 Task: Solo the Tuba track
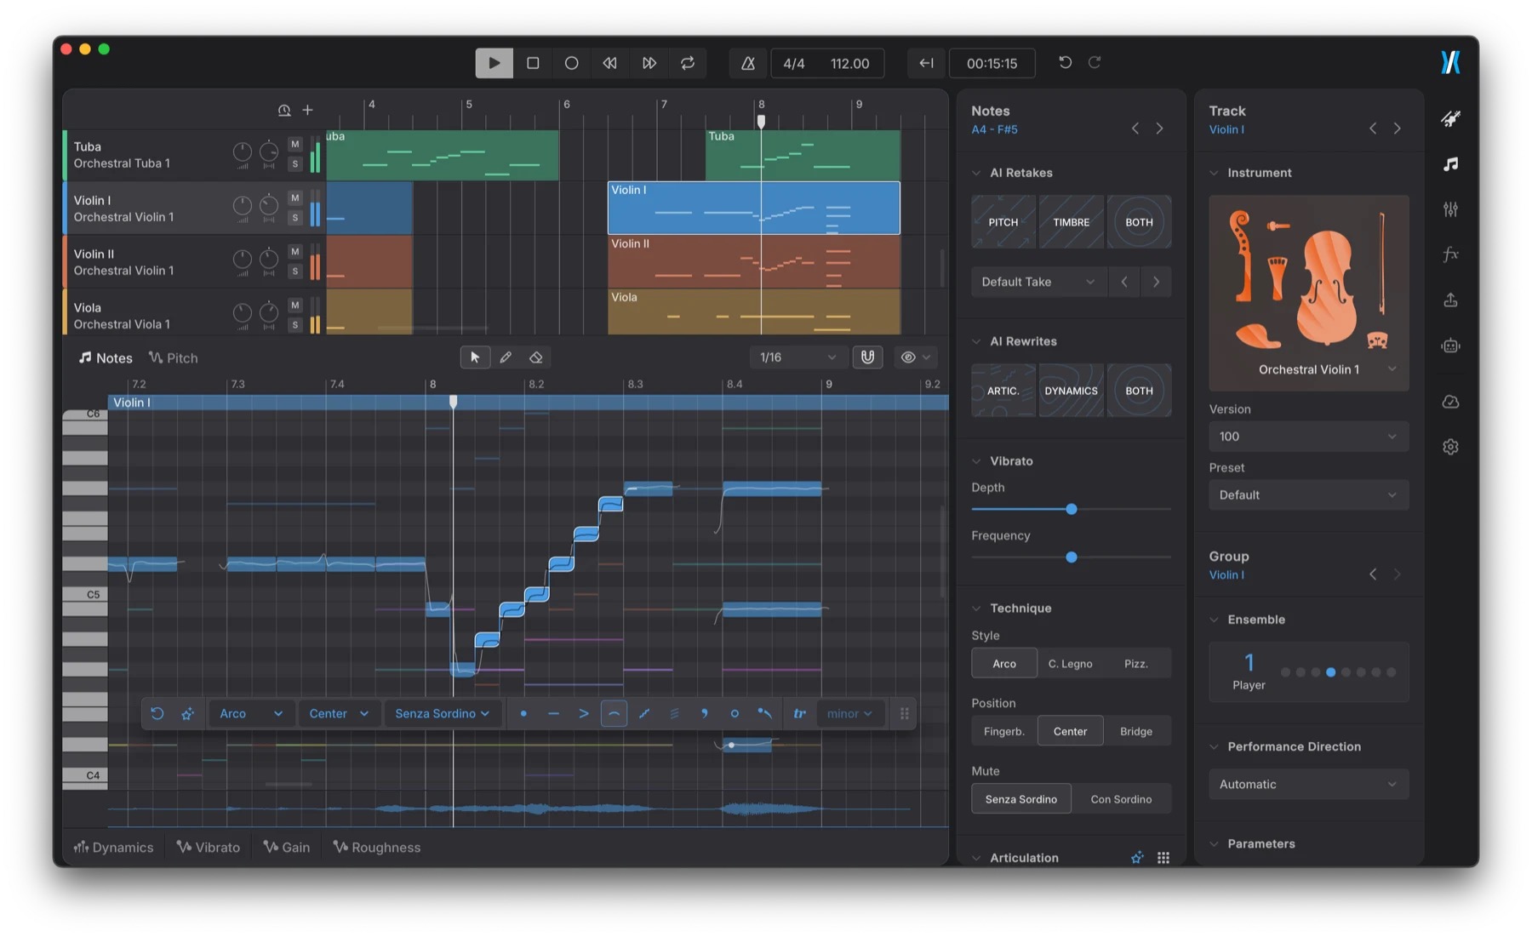click(295, 164)
